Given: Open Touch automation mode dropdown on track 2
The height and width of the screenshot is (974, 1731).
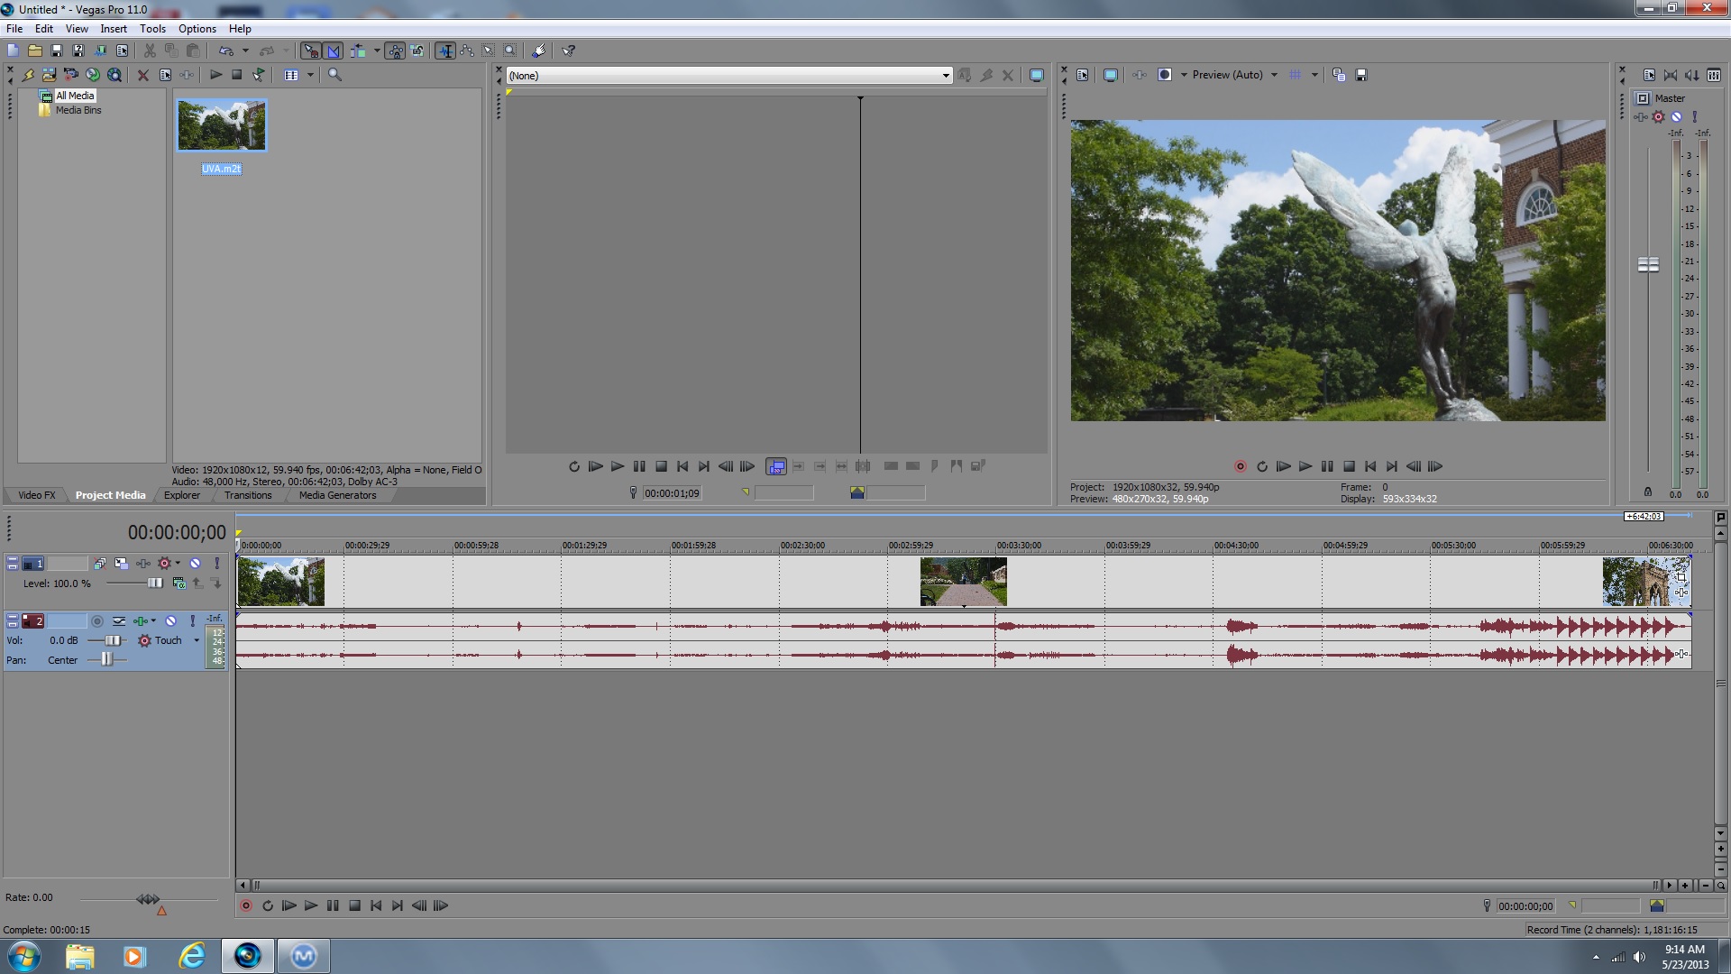Looking at the screenshot, I should coord(197,640).
